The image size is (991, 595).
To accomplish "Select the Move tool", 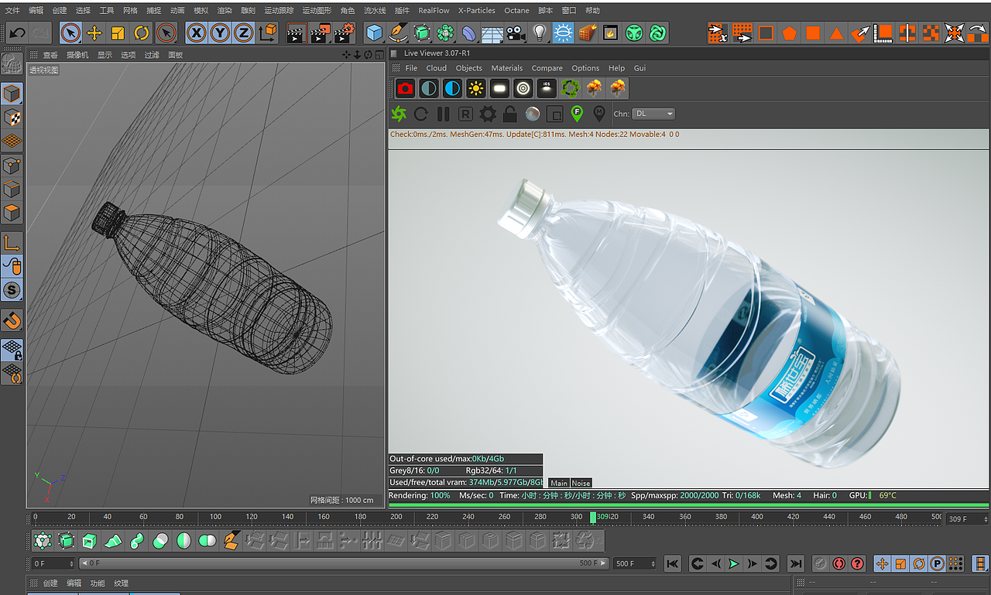I will pyautogui.click(x=94, y=32).
